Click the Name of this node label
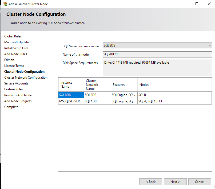Image resolution: width=215 pixels, height=189 pixels. [x=76, y=55]
